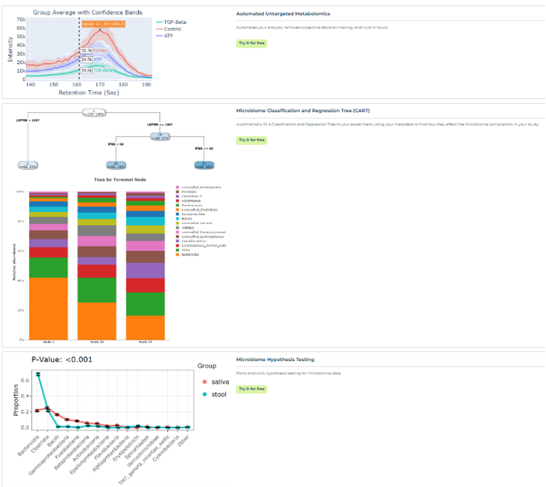This screenshot has width=546, height=487.
Task: Select the root node of the CART tree
Action: 94,113
